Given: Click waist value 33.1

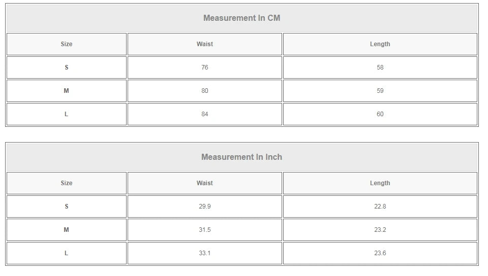Looking at the screenshot, I should [x=205, y=253].
